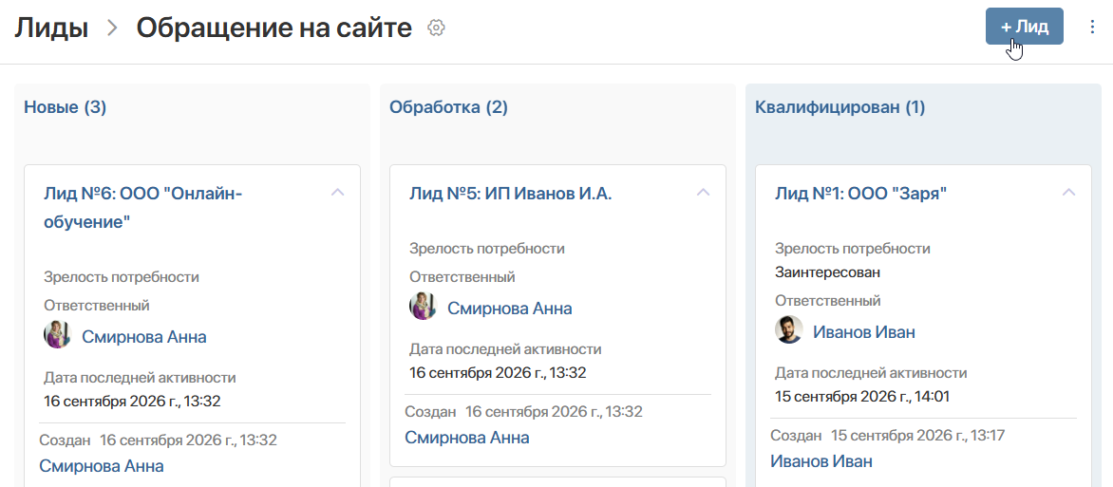Viewport: 1113px width, 487px height.
Task: Open responsible Смирнова Анна in Лид №5
Action: tap(510, 309)
